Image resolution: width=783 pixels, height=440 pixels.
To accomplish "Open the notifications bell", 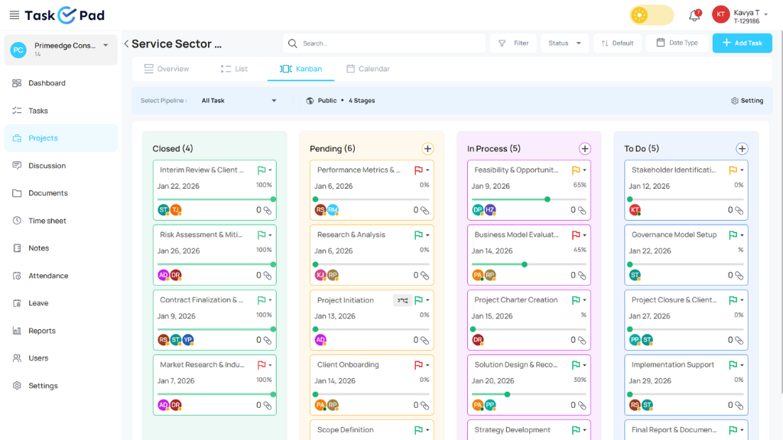I will tap(694, 15).
